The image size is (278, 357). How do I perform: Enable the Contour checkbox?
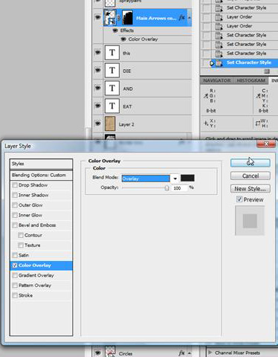click(x=21, y=235)
